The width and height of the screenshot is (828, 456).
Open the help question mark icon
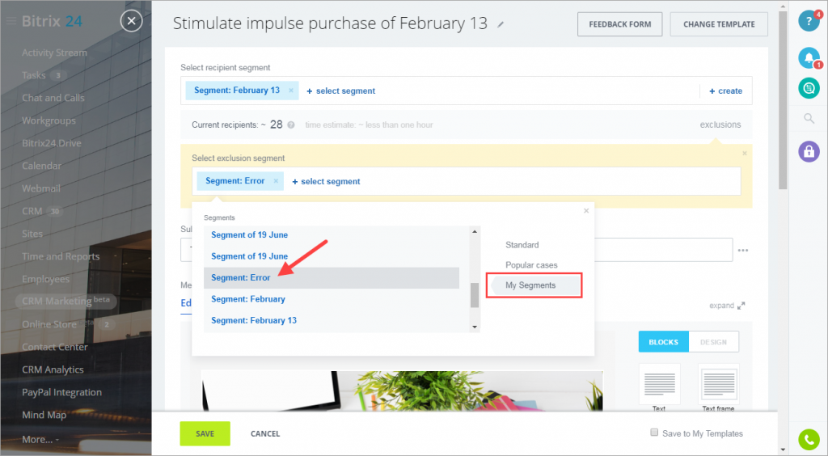pos(809,21)
